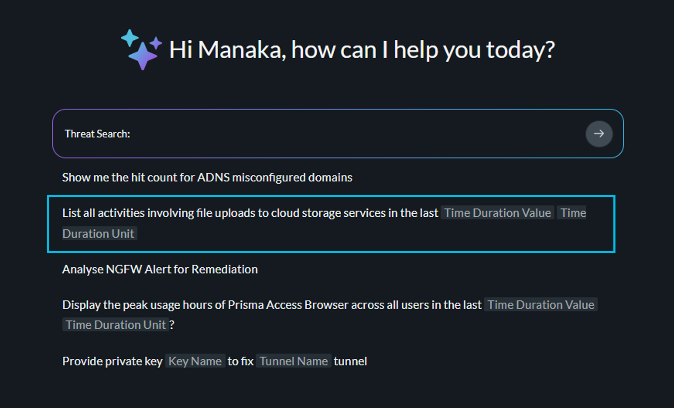Click the question mark after Time Duration Unit
Screen dimensions: 674x408
(x=172, y=325)
